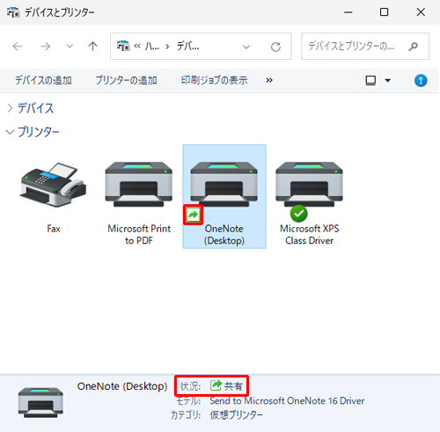This screenshot has height=432, width=440.
Task: Show more toolbar commands chevron
Action: click(x=269, y=80)
